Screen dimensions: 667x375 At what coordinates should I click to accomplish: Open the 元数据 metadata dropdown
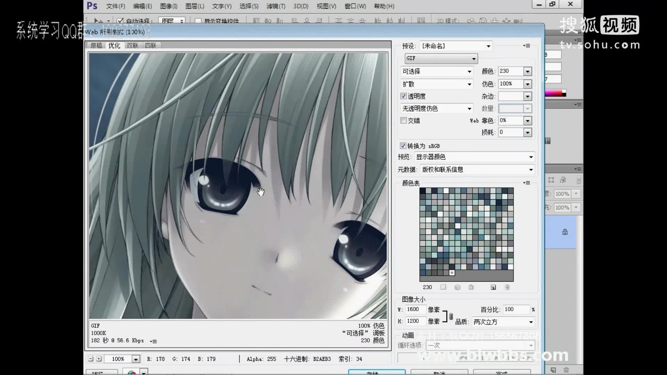(x=477, y=169)
